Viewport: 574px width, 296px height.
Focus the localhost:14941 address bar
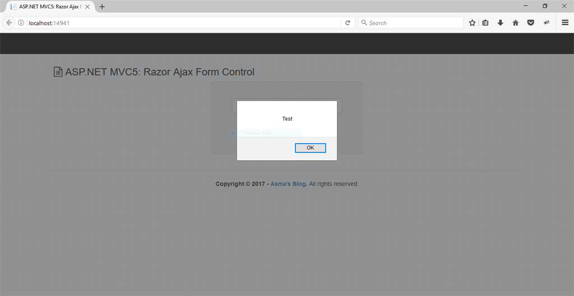pos(183,22)
